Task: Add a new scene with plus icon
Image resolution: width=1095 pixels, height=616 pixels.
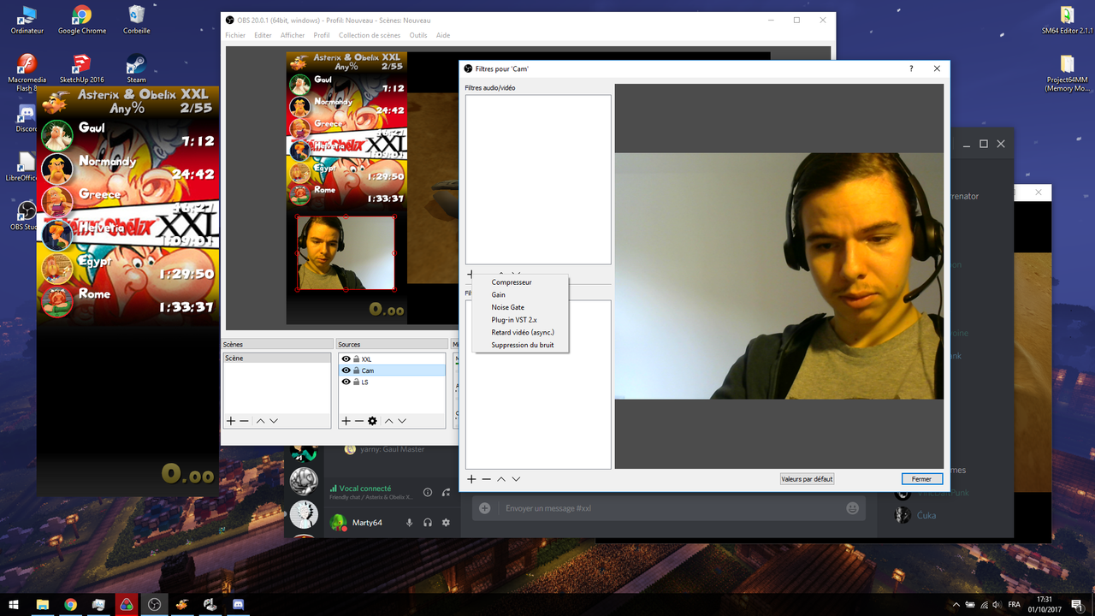Action: (230, 421)
